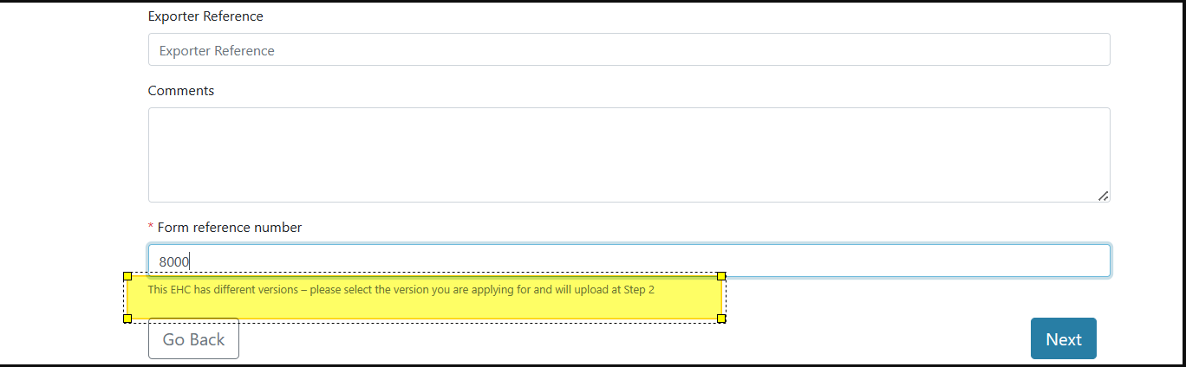Click the 'Exporter Reference' placeholder text
This screenshot has width=1186, height=367.
click(x=217, y=50)
